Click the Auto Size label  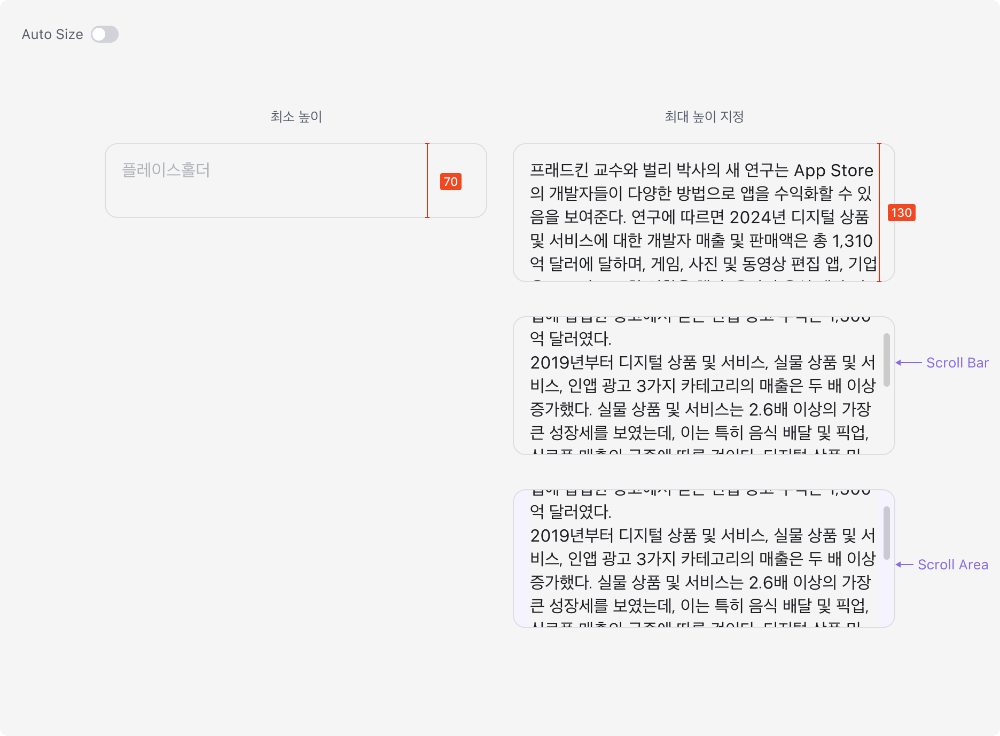pyautogui.click(x=52, y=34)
